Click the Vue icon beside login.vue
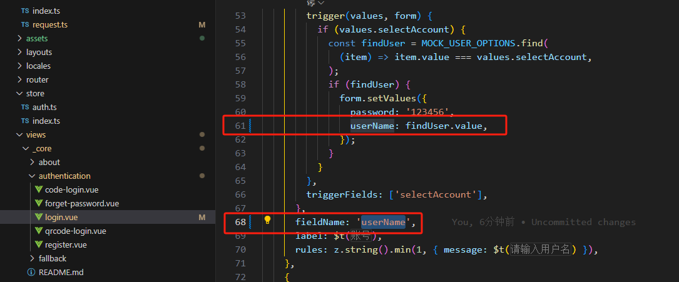 38,217
